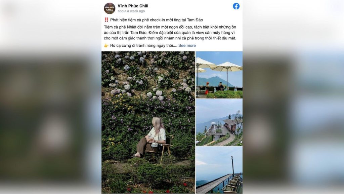This screenshot has height=194, width=344.
Task: Expand the post with See more
Action: pyautogui.click(x=187, y=45)
